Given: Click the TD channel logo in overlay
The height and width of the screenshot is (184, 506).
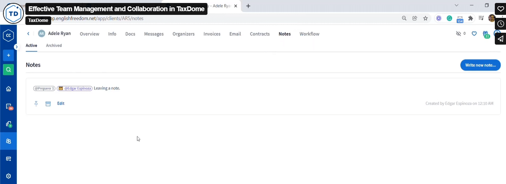Looking at the screenshot, I should tap(13, 13).
